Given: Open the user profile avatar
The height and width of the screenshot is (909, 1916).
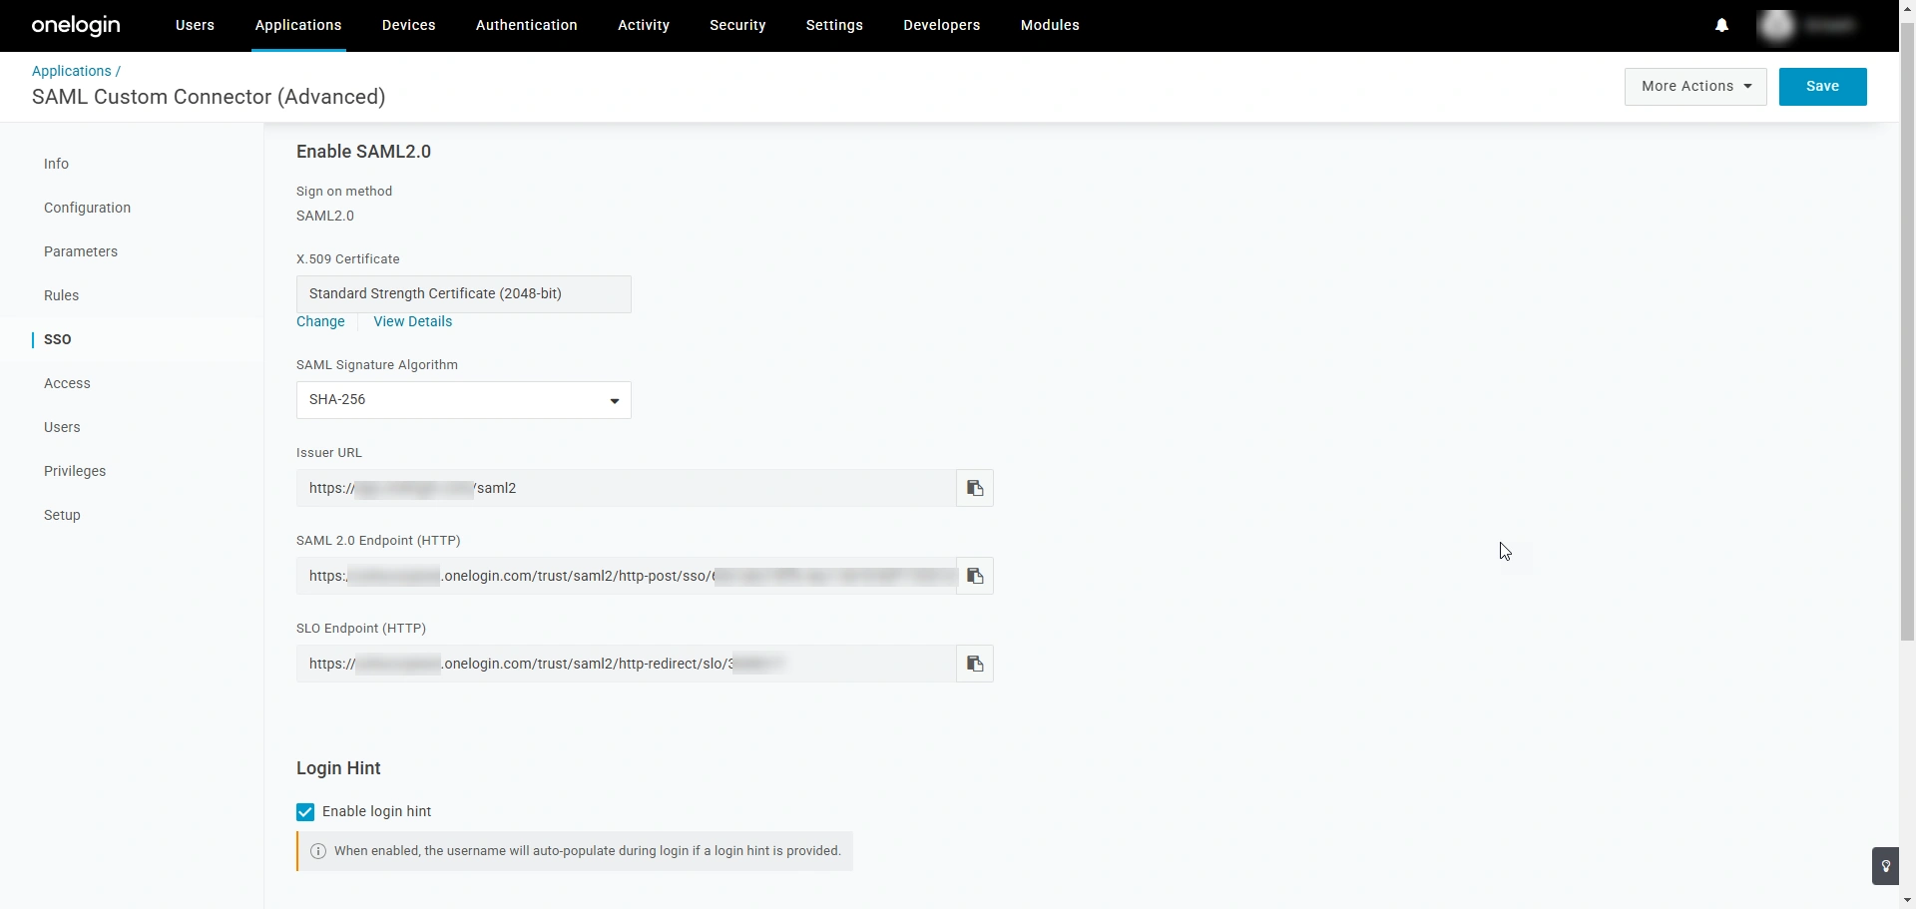Looking at the screenshot, I should point(1776,26).
